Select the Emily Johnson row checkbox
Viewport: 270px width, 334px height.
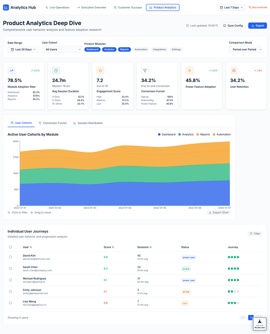11,291
